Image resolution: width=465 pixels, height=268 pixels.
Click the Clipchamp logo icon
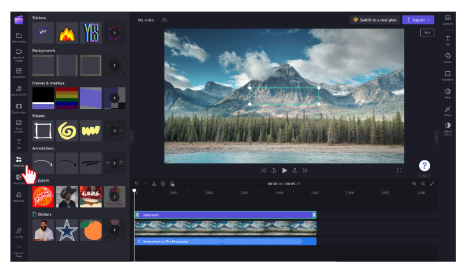[19, 20]
